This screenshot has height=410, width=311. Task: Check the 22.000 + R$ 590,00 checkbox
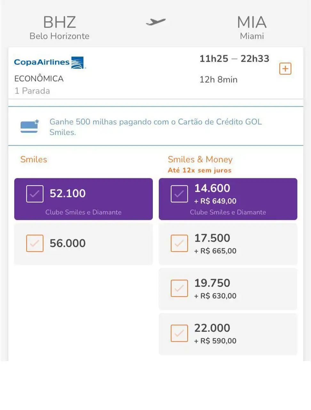click(x=179, y=333)
